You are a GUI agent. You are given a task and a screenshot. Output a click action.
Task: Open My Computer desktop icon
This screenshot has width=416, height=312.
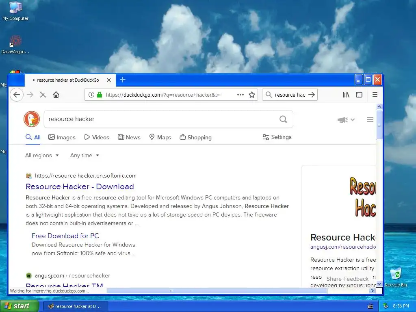[15, 11]
